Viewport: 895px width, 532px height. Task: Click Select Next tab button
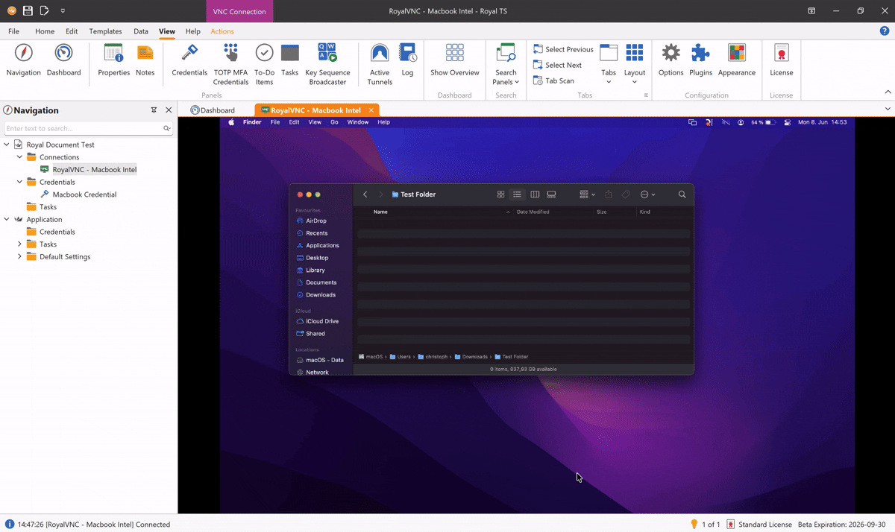click(x=557, y=65)
